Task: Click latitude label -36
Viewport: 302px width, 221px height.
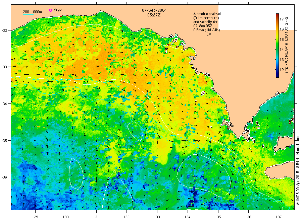Action: click(4, 177)
